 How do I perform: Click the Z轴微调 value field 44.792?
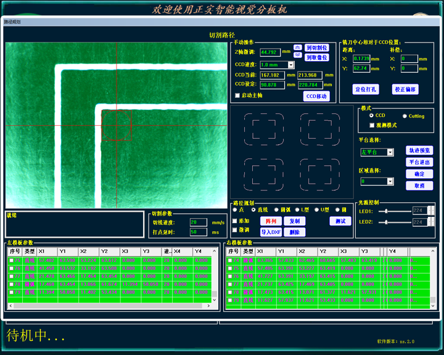[270, 52]
